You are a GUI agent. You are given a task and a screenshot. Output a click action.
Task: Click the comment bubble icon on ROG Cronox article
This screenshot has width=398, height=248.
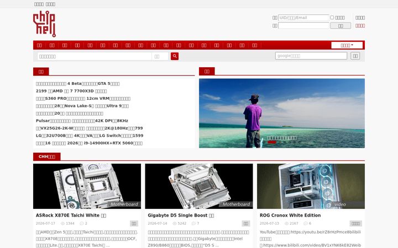tap(306, 223)
